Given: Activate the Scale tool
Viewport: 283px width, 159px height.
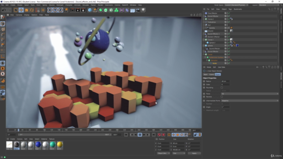Looking at the screenshot, I should tap(27, 10).
